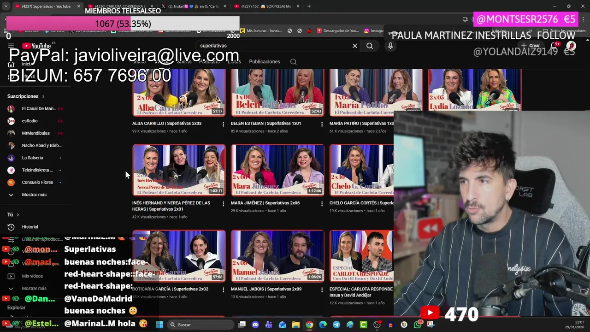590x332 pixels.
Task: Click the Crear button
Action: [531, 46]
